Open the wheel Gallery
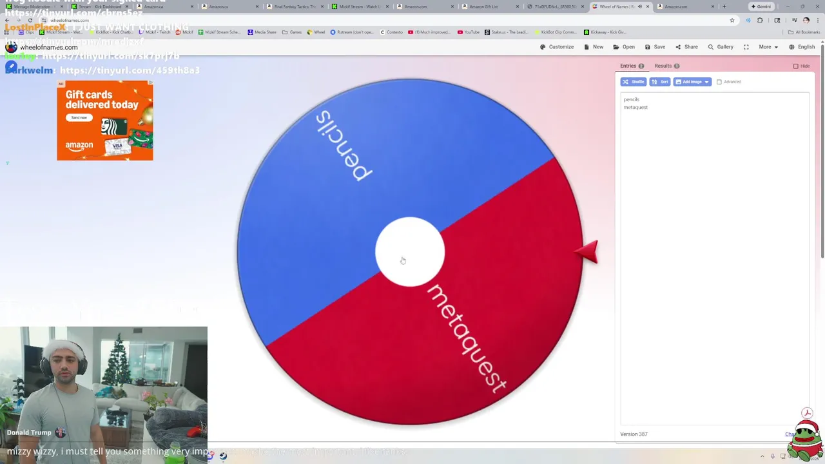The height and width of the screenshot is (464, 825). [721, 47]
